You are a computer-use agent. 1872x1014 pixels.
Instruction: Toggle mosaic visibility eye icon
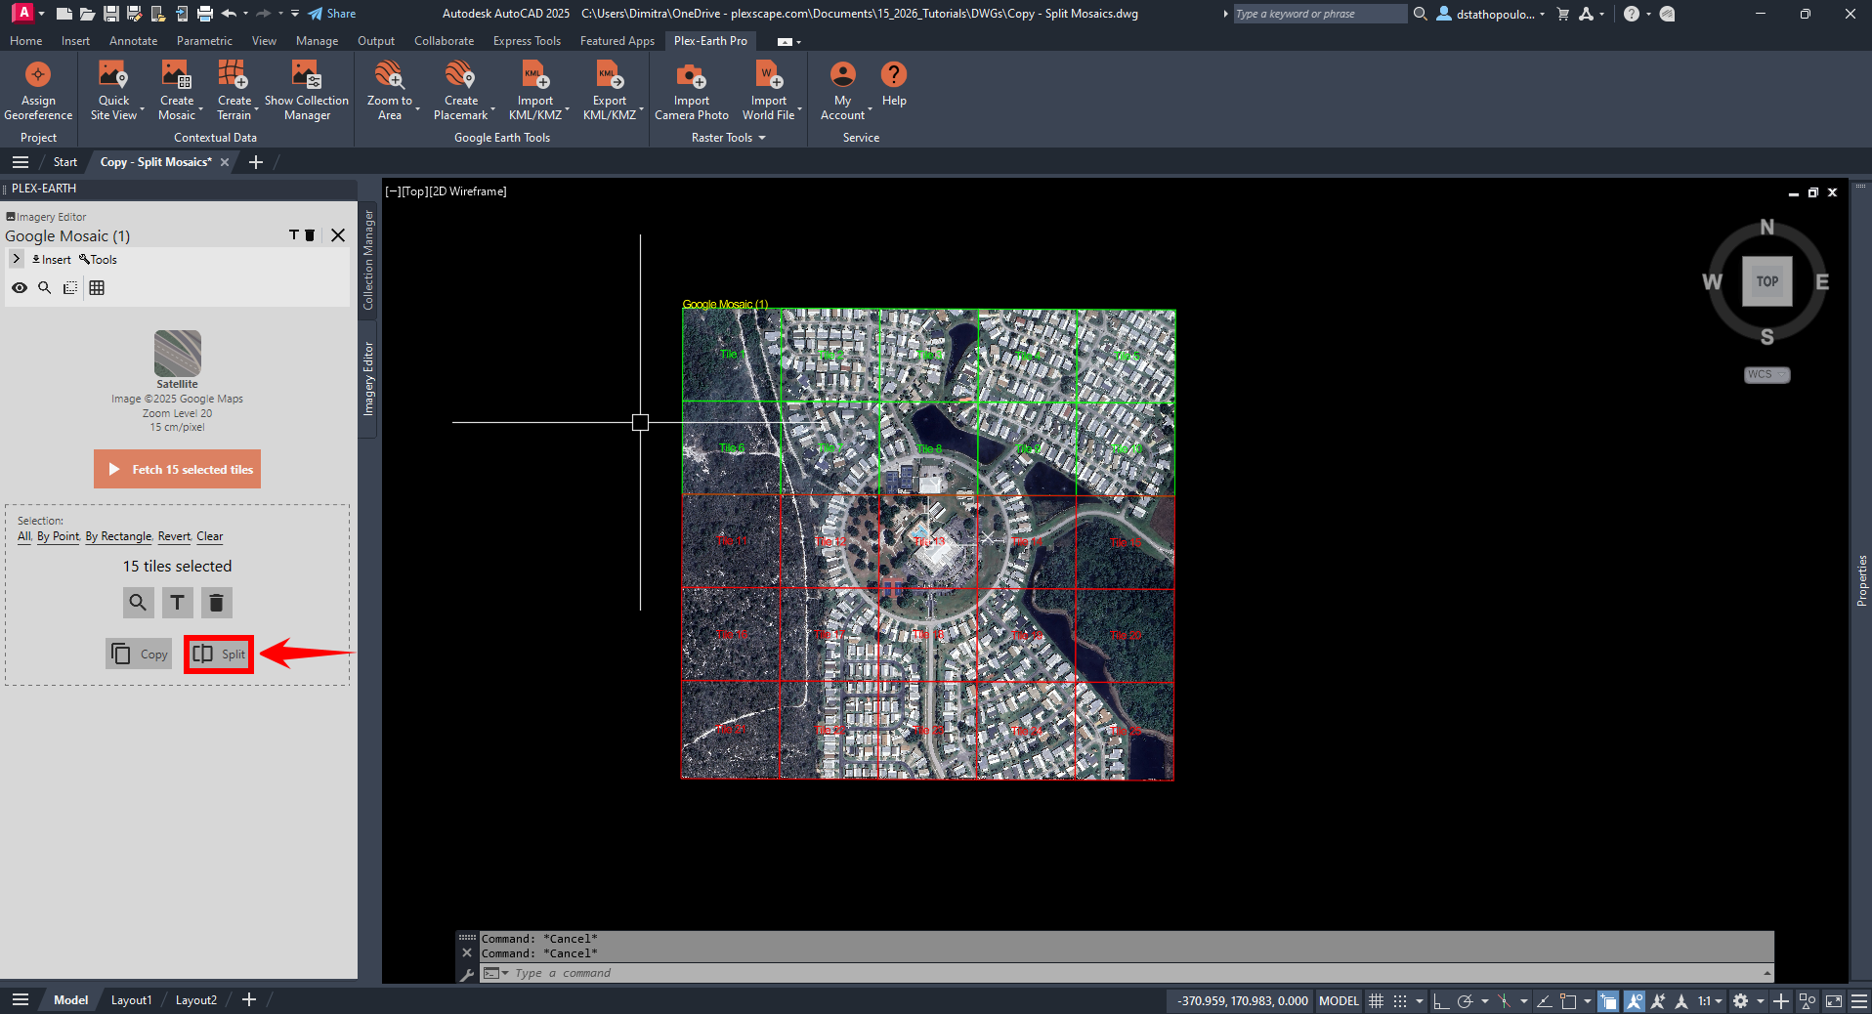click(20, 287)
